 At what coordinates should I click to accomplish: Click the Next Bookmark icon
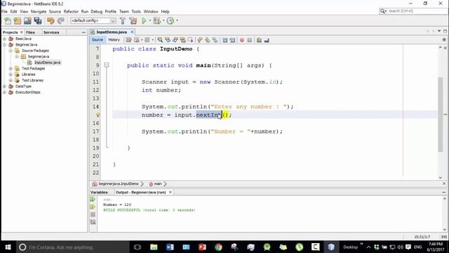point(208,40)
